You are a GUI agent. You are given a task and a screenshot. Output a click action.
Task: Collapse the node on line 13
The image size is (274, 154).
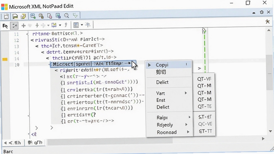[37, 46]
